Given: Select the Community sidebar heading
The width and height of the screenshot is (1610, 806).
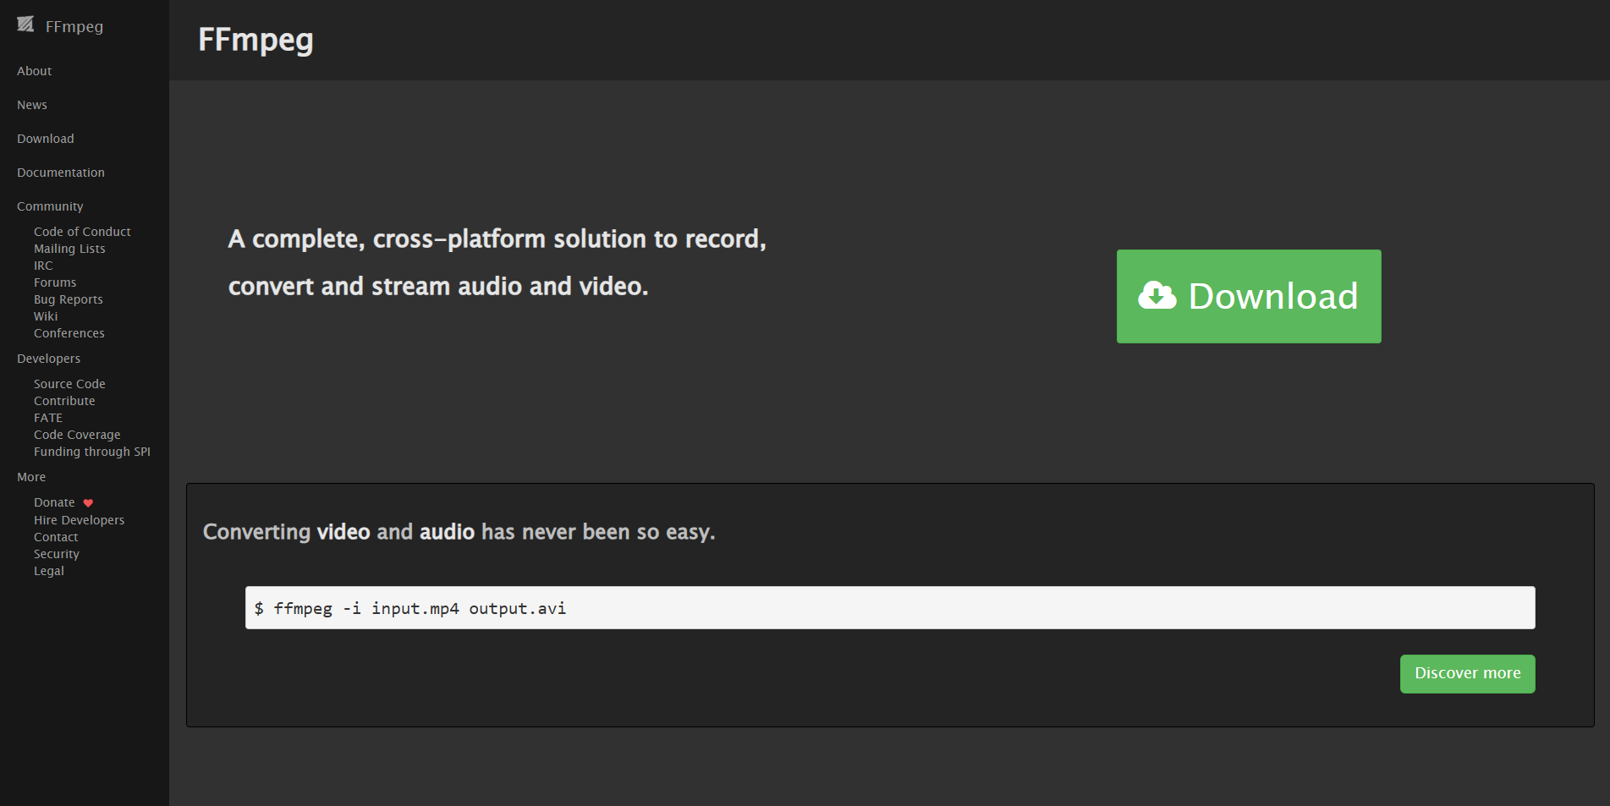Looking at the screenshot, I should [x=50, y=206].
